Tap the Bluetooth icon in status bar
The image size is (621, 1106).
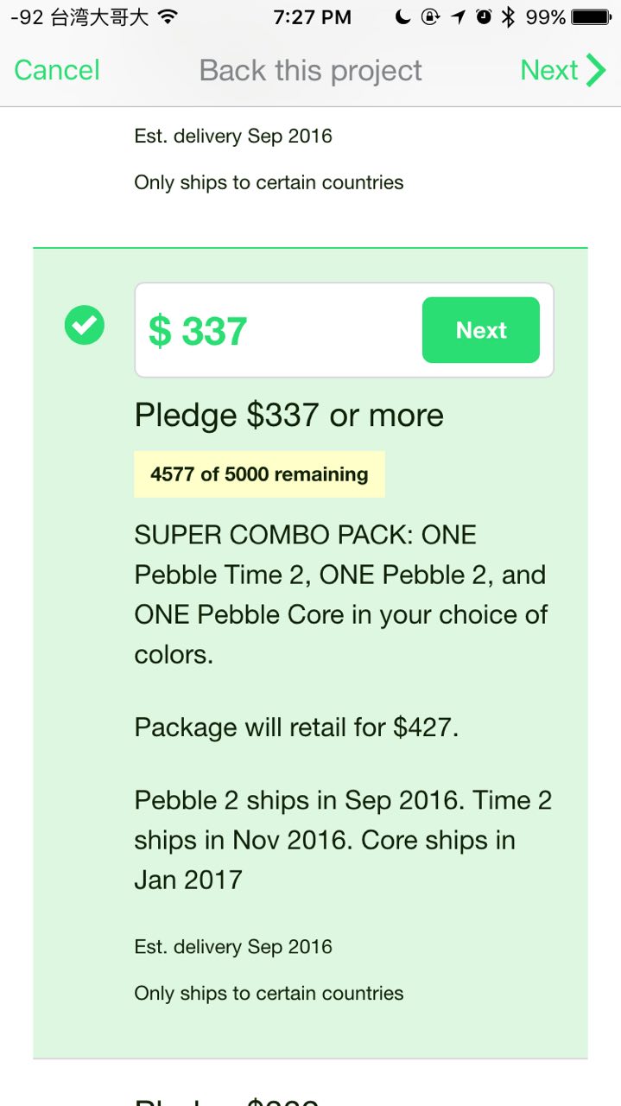pyautogui.click(x=509, y=17)
